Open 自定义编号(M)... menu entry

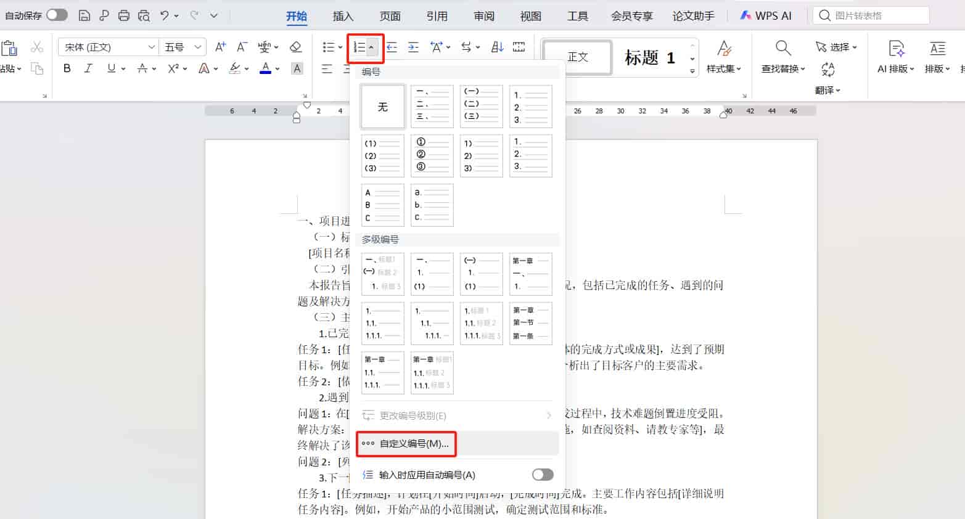(457, 444)
